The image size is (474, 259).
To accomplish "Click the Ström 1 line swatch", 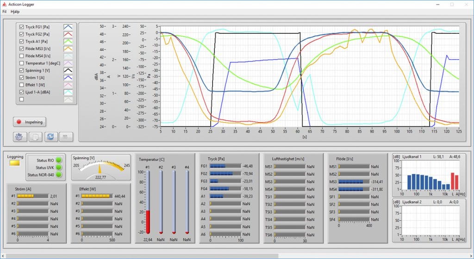I will click(x=68, y=78).
